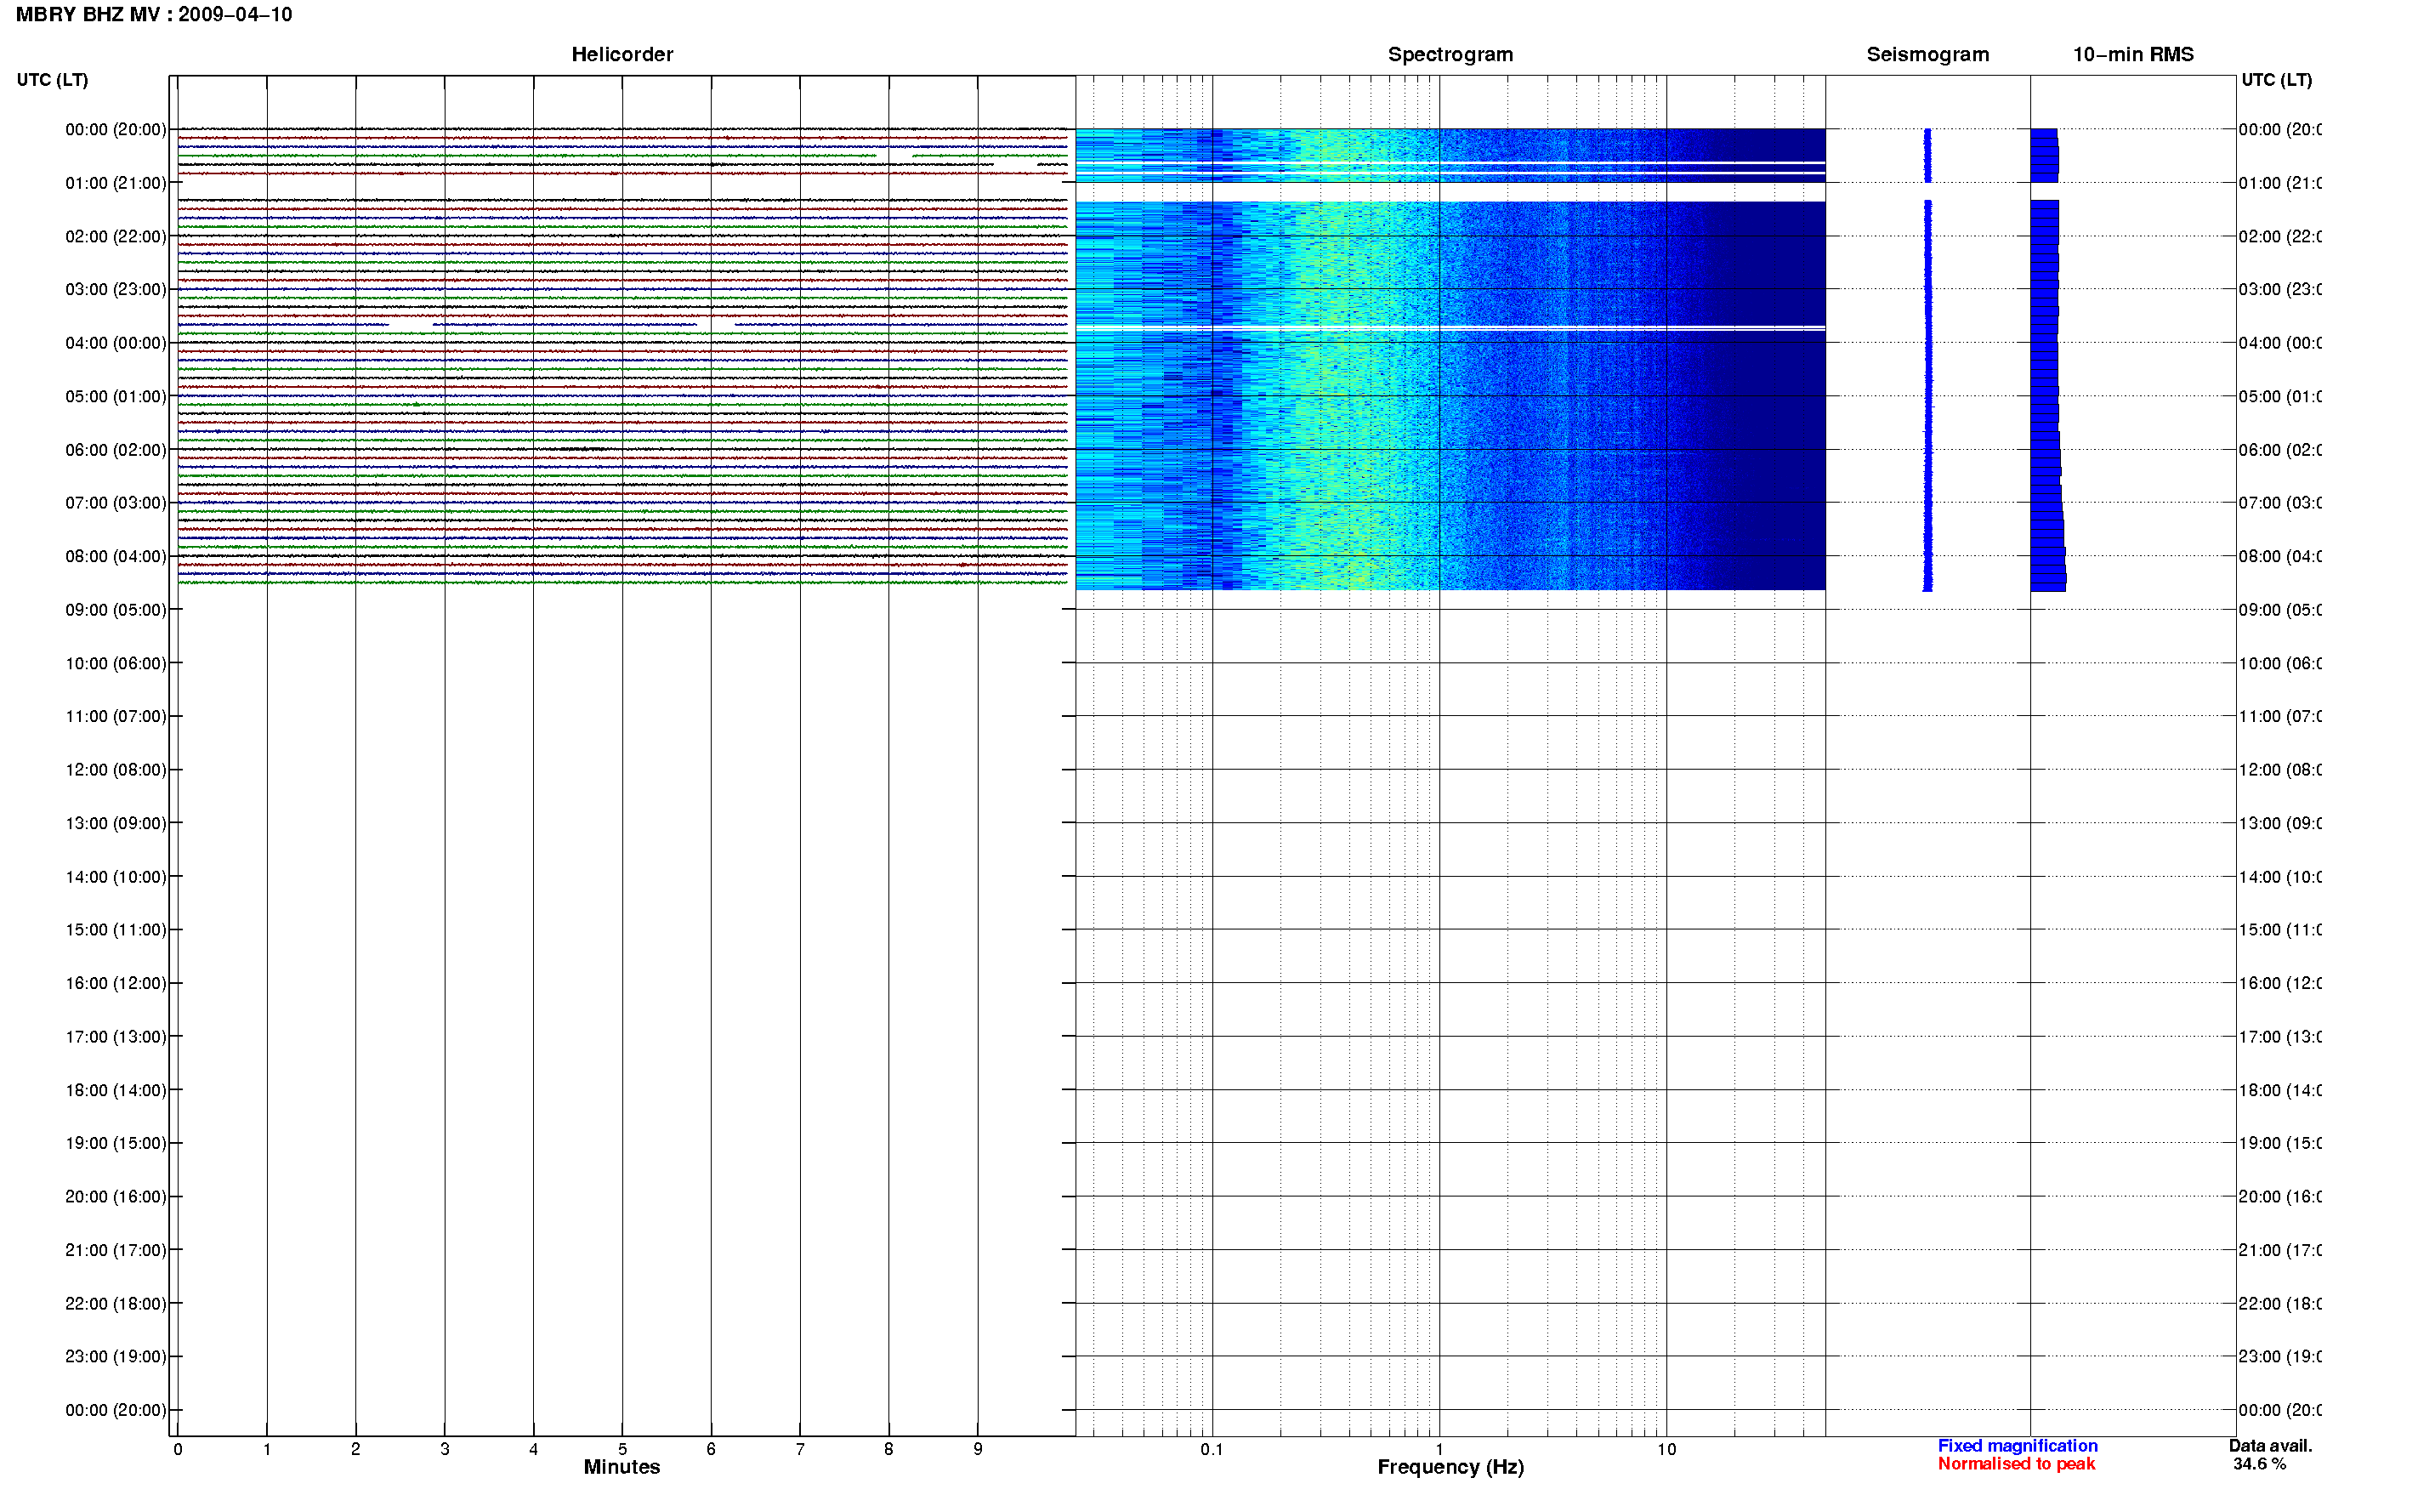Click the 'Frequency (Hz)' x-axis label

coord(1450,1467)
